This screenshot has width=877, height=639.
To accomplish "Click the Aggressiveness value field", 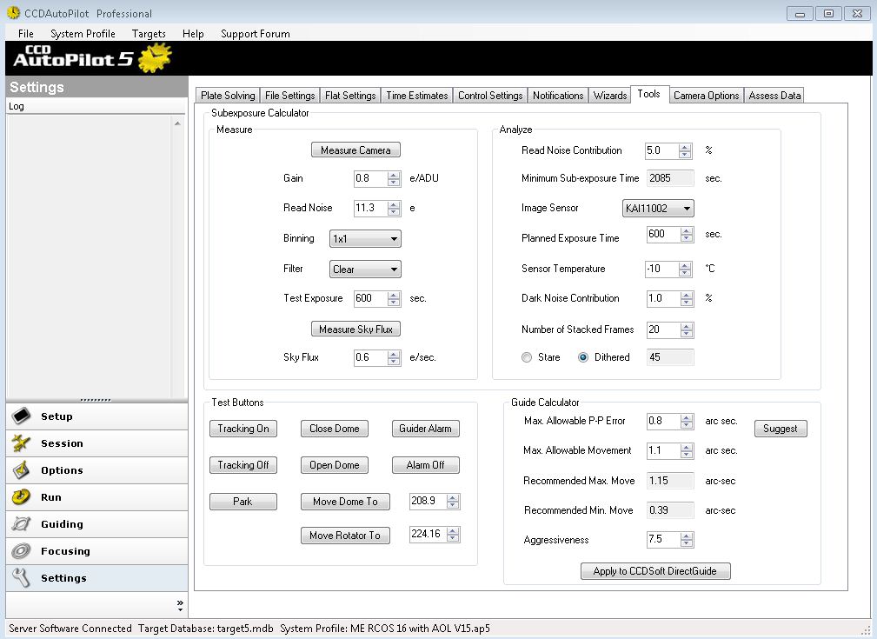I will [663, 539].
